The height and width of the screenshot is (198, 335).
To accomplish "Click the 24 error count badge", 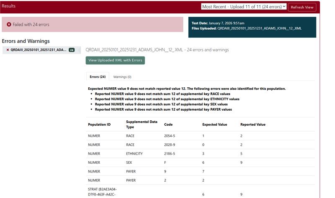I will click(x=72, y=50).
